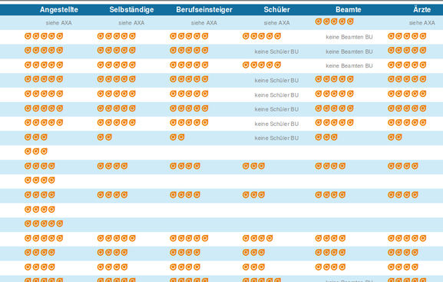Viewport: 443px width, 282px height.
Task: Click the three-circle rating in Beamte column
Action: click(x=326, y=138)
